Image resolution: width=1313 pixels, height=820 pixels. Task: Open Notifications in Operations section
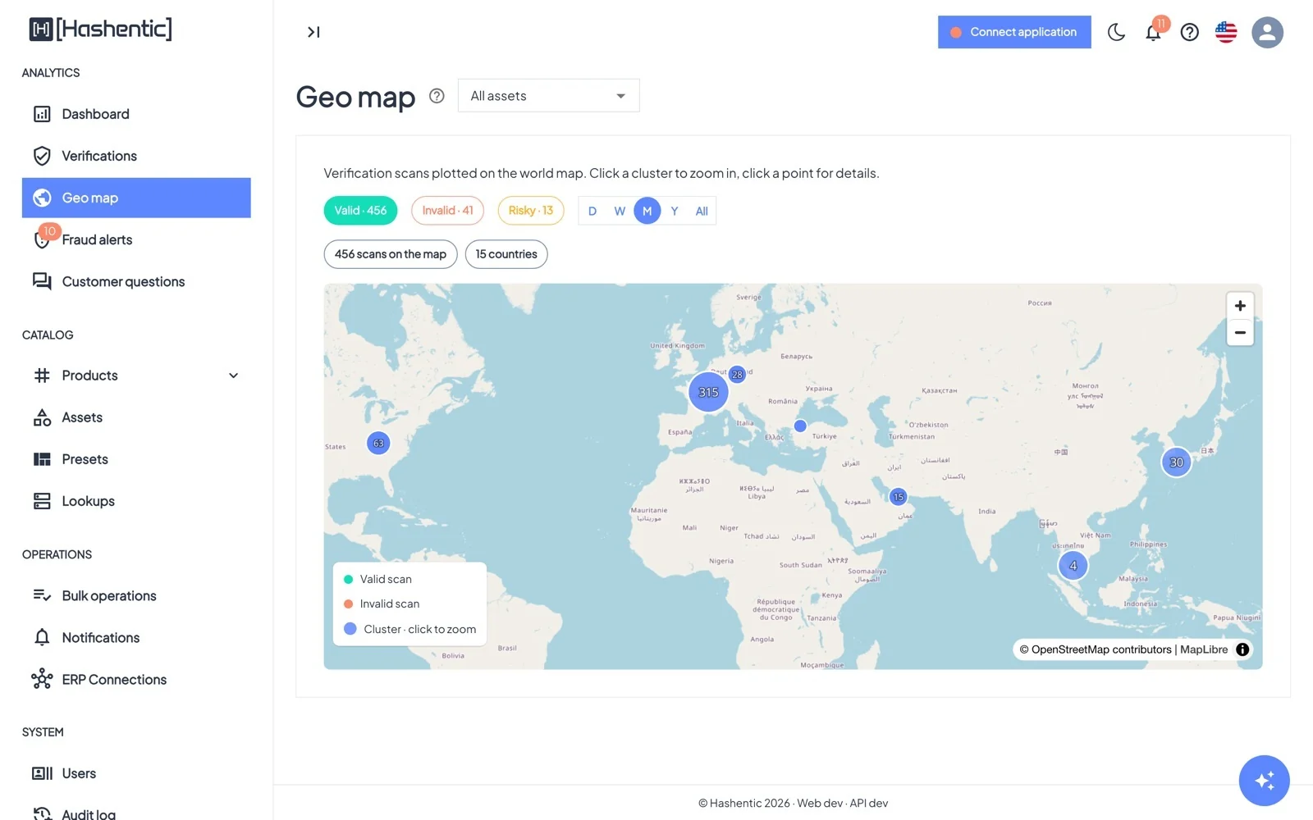click(136, 638)
